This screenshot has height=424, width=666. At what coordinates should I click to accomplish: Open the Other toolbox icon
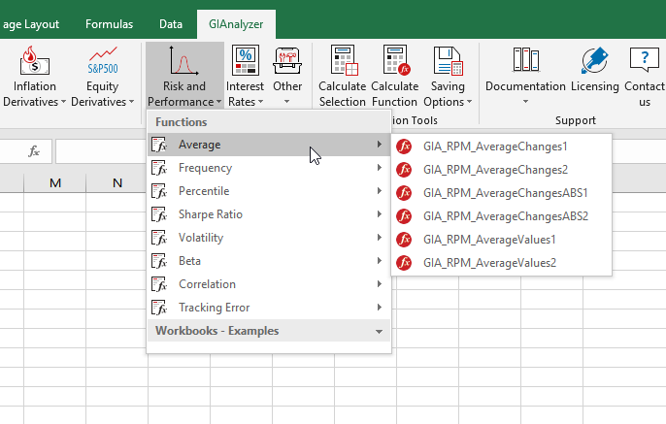click(287, 61)
